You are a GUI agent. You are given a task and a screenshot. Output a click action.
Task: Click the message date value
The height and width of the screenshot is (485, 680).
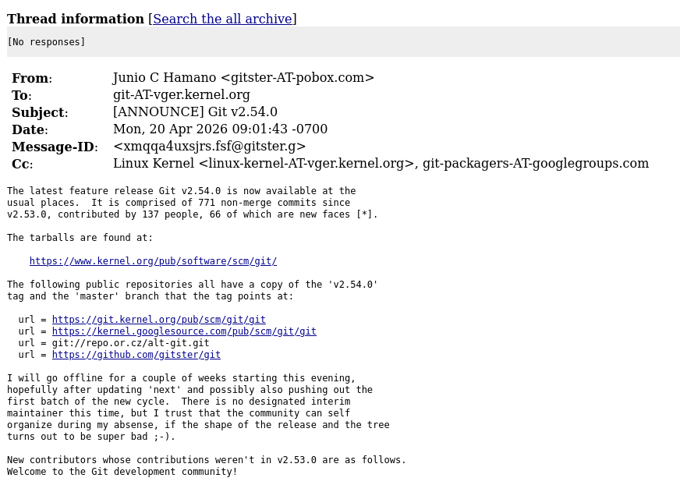(220, 129)
